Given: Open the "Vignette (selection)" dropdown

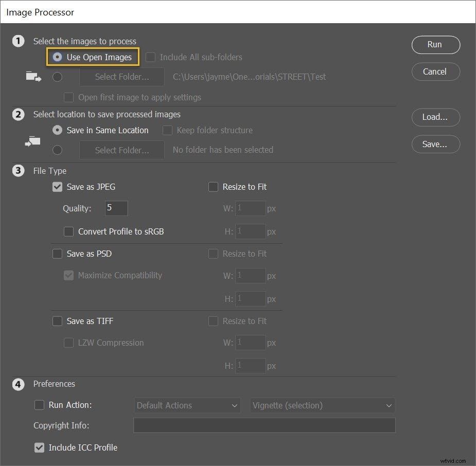Looking at the screenshot, I should [322, 405].
